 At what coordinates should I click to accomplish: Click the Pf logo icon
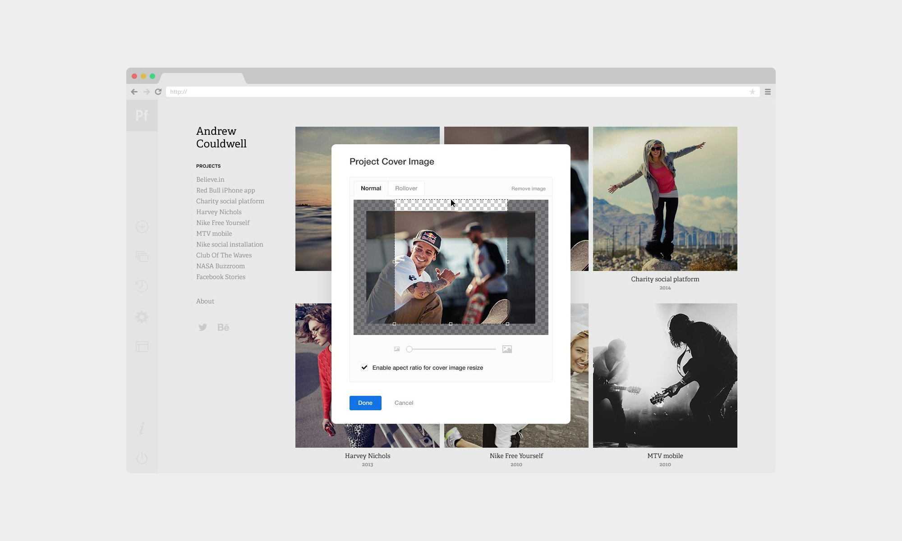(x=142, y=115)
